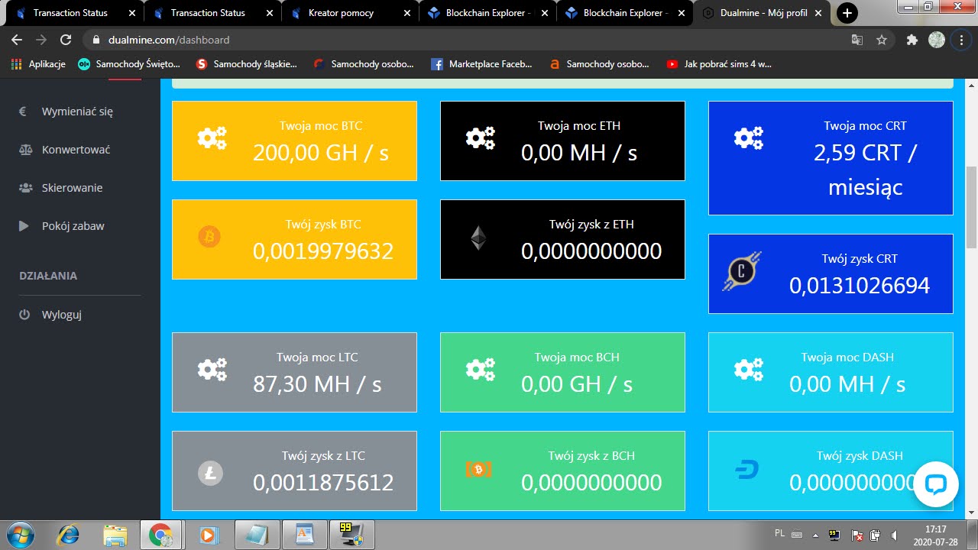978x550 pixels.
Task: Bookmark this page with the star icon
Action: coord(882,40)
